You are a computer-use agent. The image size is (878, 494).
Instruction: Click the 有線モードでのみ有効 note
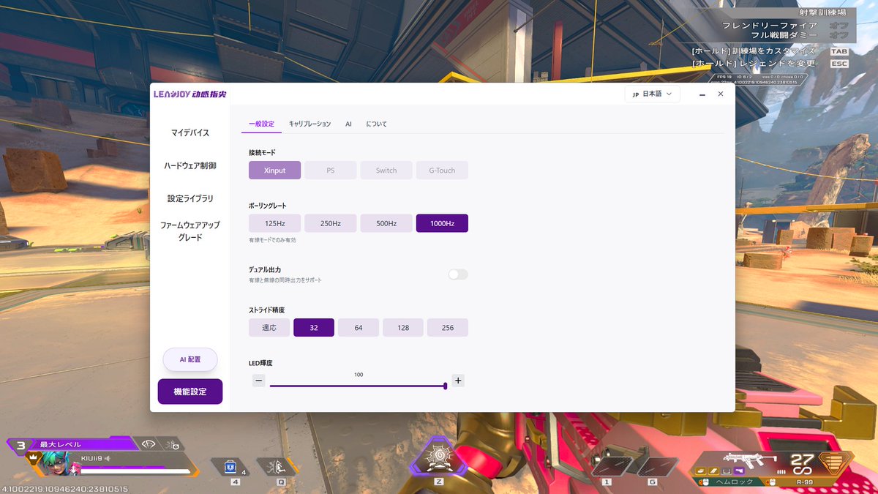pos(272,240)
